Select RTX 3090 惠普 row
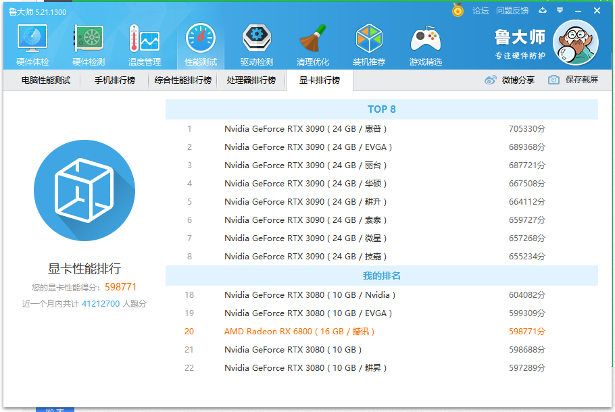 (x=382, y=128)
